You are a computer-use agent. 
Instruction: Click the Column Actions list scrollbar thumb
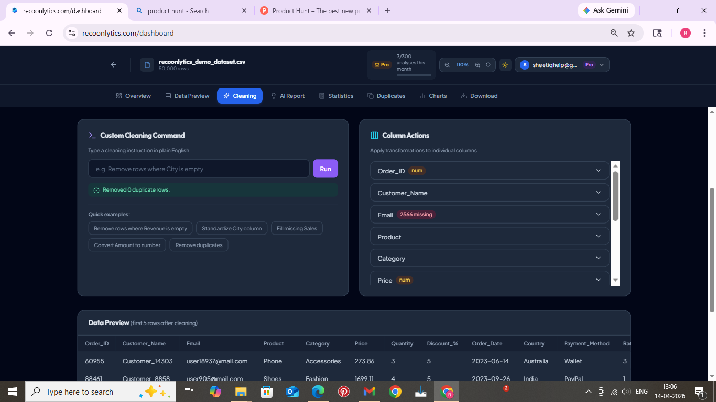(x=615, y=196)
